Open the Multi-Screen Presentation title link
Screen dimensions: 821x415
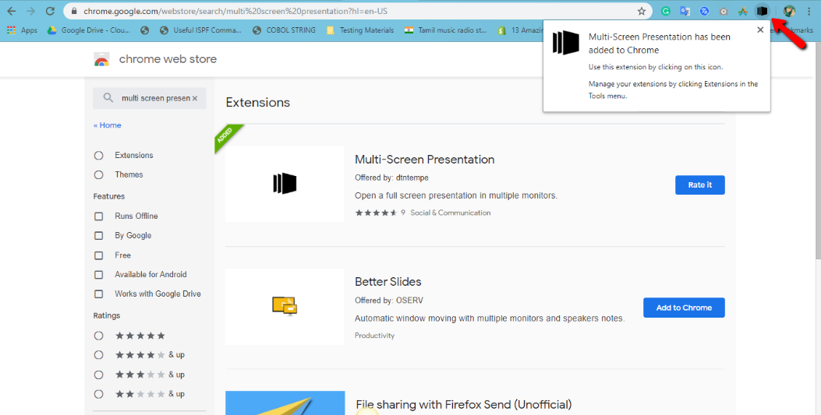coord(425,160)
